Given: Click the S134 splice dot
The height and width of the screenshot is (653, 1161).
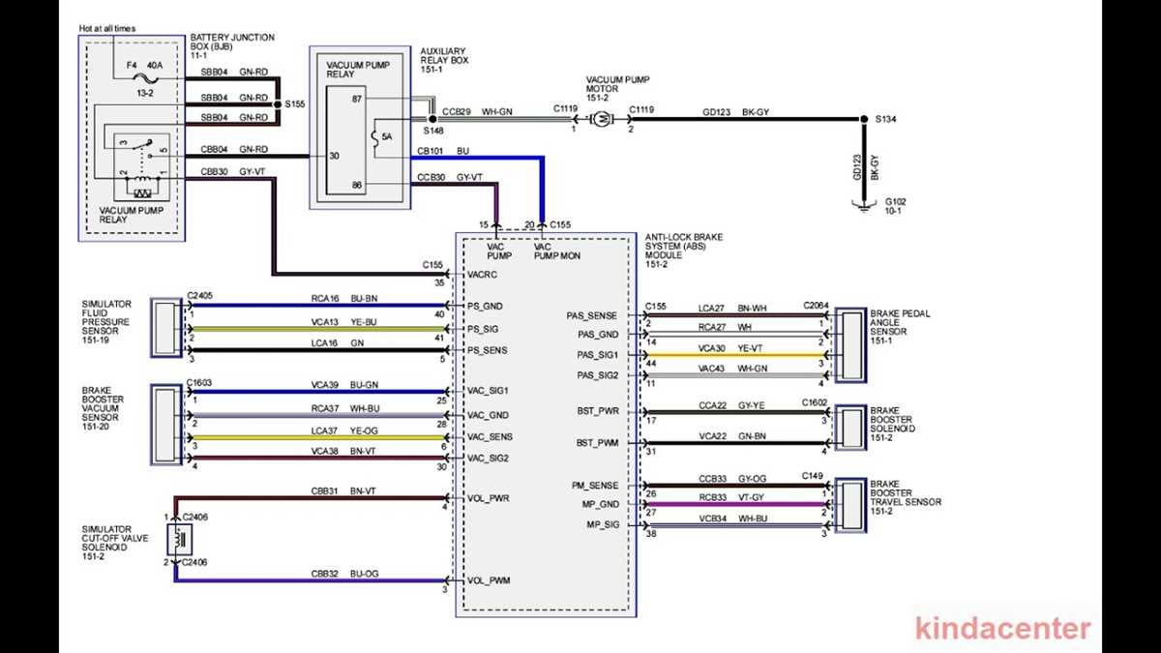Looking at the screenshot, I should point(863,119).
